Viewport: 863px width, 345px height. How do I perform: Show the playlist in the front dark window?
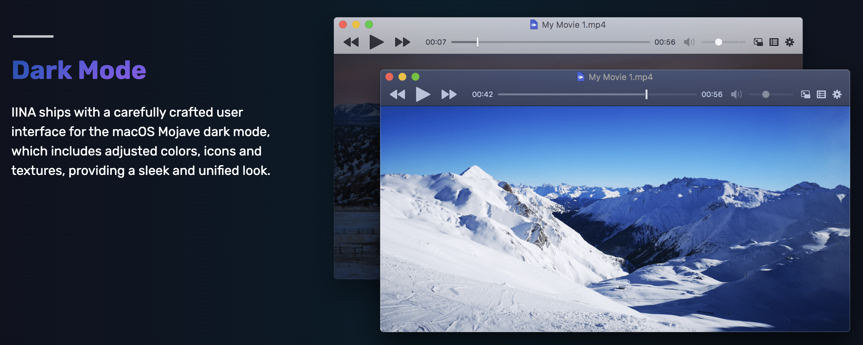click(x=821, y=94)
